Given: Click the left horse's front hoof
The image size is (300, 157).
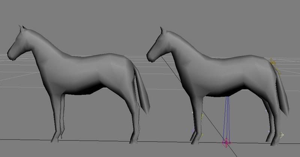Looking at the screenshot, I should (x=55, y=139).
